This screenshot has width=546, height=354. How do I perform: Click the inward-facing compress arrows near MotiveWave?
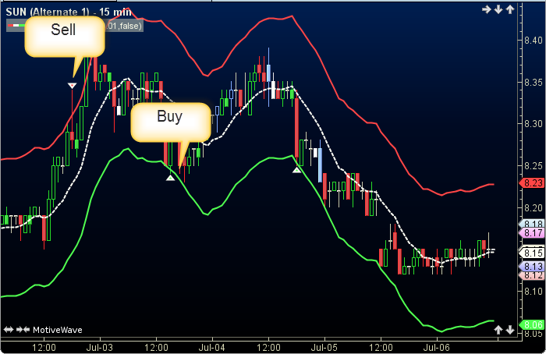(x=23, y=329)
